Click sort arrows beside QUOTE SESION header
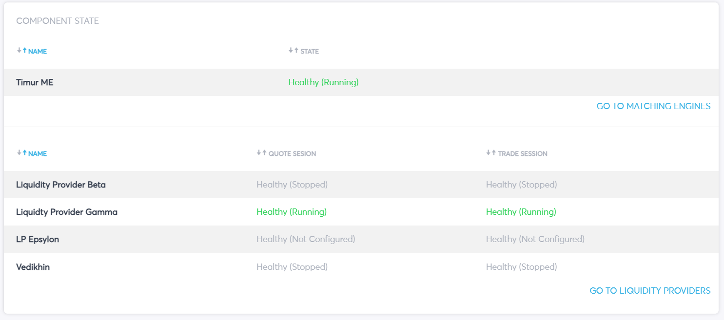This screenshot has width=724, height=320. tap(261, 153)
